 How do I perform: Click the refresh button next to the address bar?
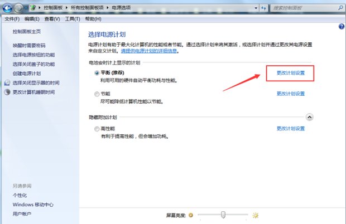point(263,8)
